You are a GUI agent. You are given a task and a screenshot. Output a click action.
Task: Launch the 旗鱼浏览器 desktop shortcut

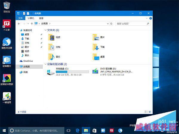coord(7,43)
